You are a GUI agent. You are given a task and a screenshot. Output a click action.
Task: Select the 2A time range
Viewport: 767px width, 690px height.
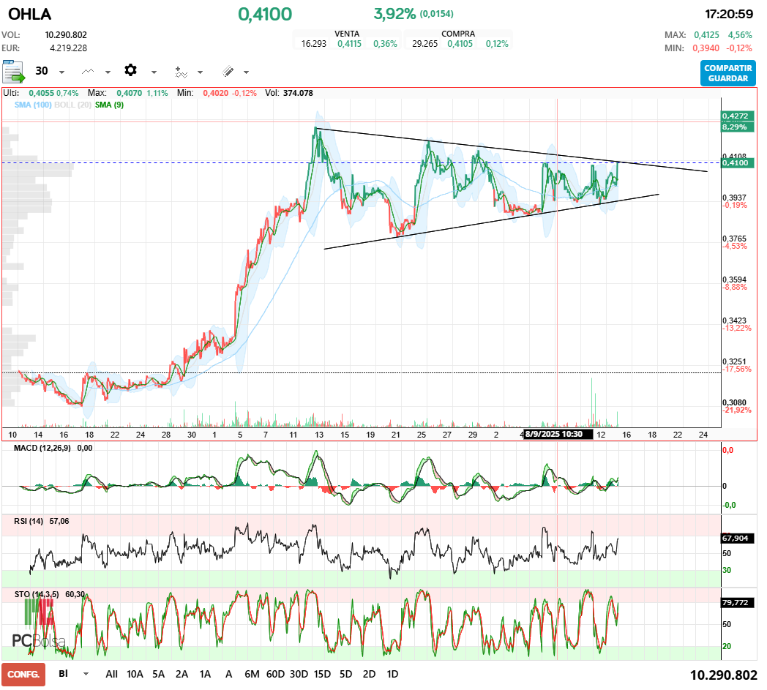(182, 674)
